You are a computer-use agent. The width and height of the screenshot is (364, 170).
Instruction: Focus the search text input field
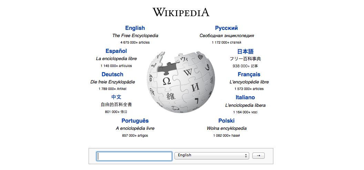[134, 156]
